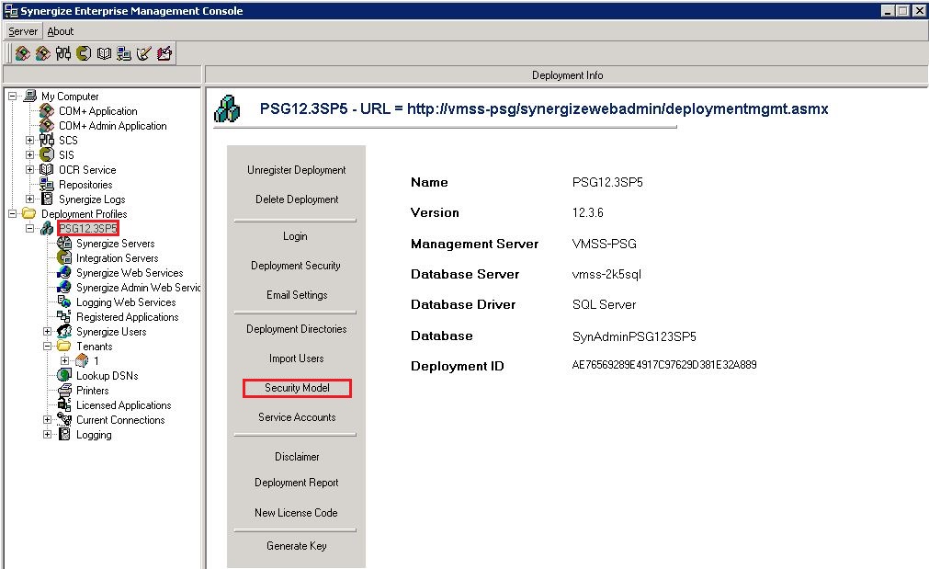The image size is (929, 569).
Task: Click the Deployment ID value AE76569289E4917C97629D381E32A889
Action: pyautogui.click(x=664, y=365)
